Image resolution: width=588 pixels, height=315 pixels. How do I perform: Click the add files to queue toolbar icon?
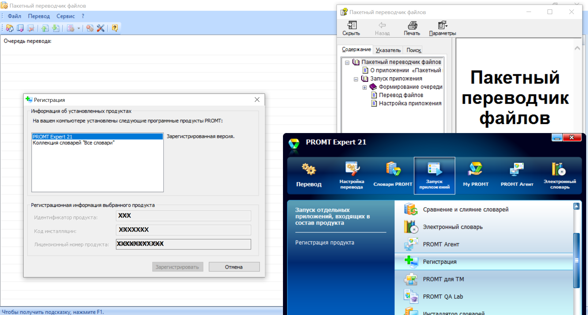(20, 28)
